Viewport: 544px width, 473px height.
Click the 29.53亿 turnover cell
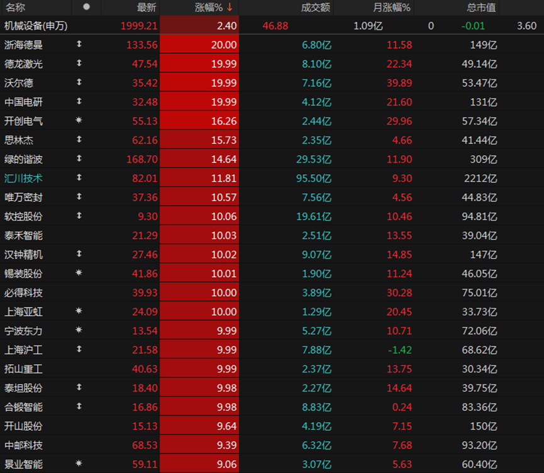pos(314,159)
